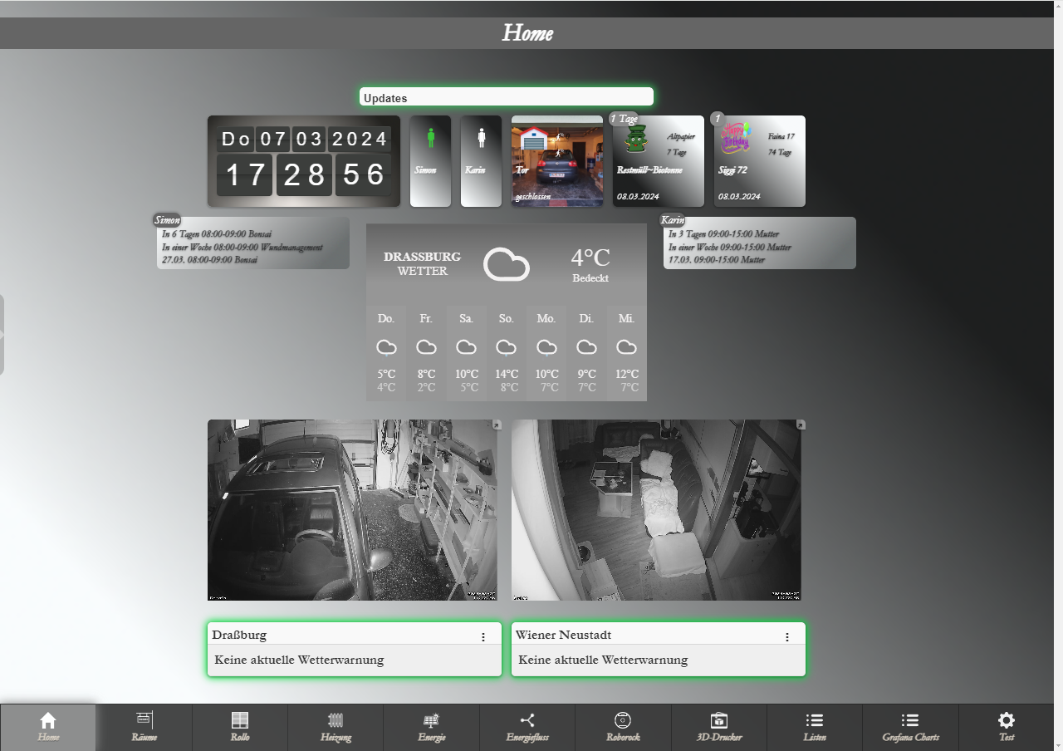This screenshot has width=1063, height=751.
Task: Open the Roborock tab
Action: pyautogui.click(x=623, y=728)
